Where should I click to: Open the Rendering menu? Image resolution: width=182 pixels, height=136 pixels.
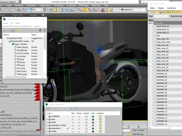coord(59,6)
